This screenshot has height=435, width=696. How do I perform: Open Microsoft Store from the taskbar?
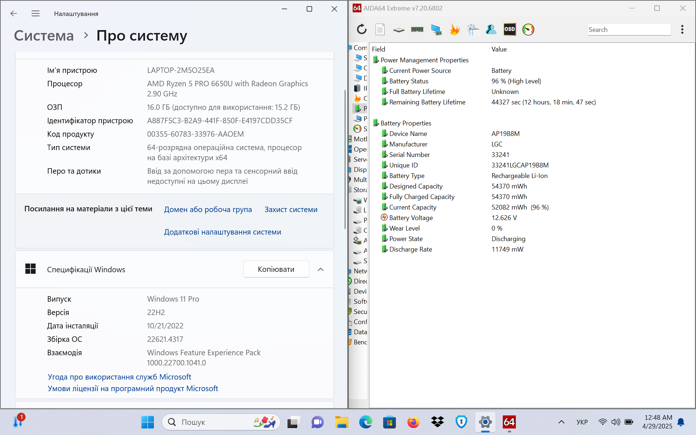(389, 422)
